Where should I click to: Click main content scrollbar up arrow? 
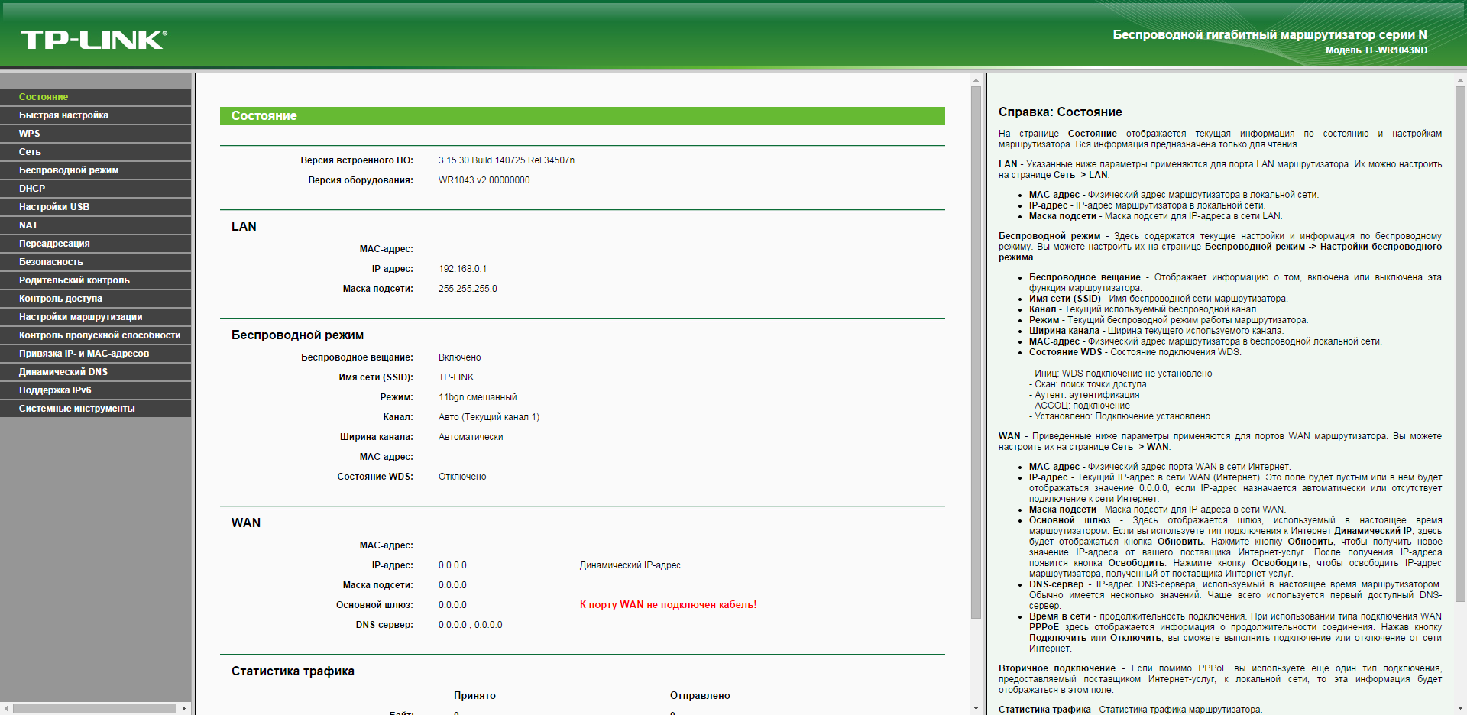coord(976,79)
